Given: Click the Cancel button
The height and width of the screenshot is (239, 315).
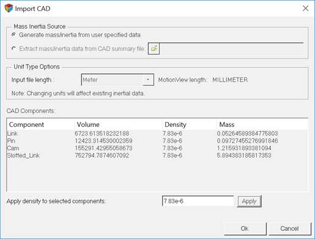Looking at the screenshot, I should point(289,229).
